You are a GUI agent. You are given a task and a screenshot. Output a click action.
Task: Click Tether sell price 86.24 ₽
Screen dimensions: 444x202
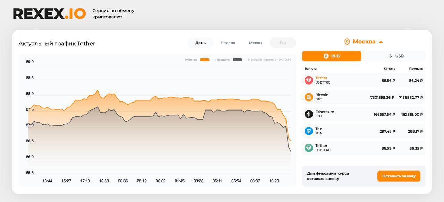pyautogui.click(x=416, y=80)
